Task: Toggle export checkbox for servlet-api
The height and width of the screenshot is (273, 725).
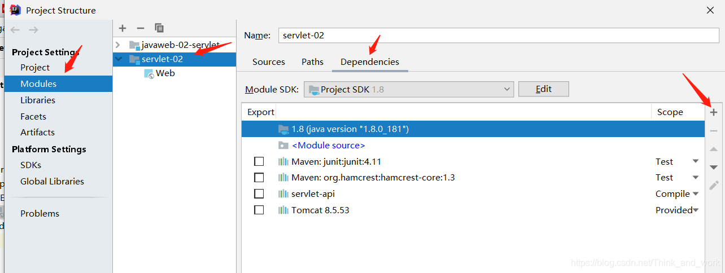Action: click(259, 193)
